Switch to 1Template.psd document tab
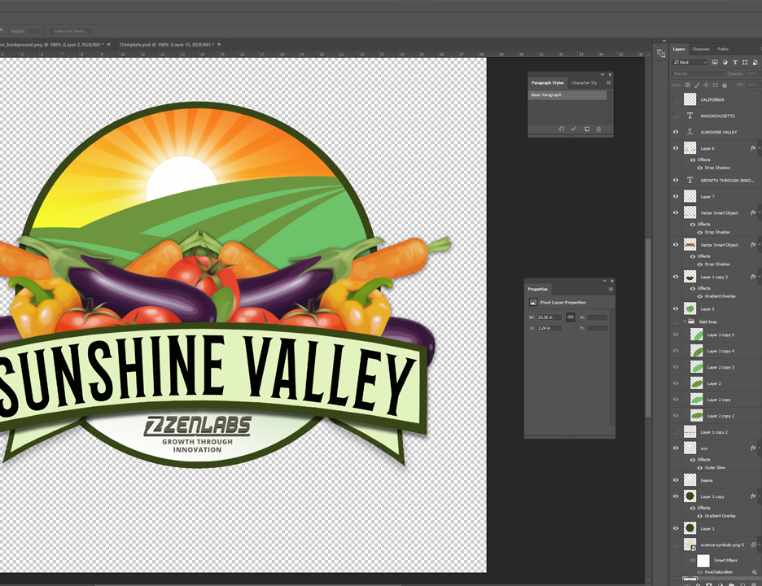762x586 pixels. (x=166, y=44)
